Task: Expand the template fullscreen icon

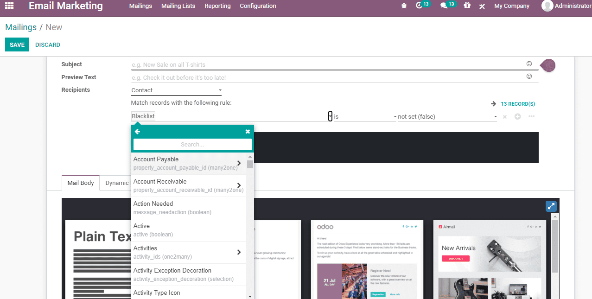Action: coord(551,206)
